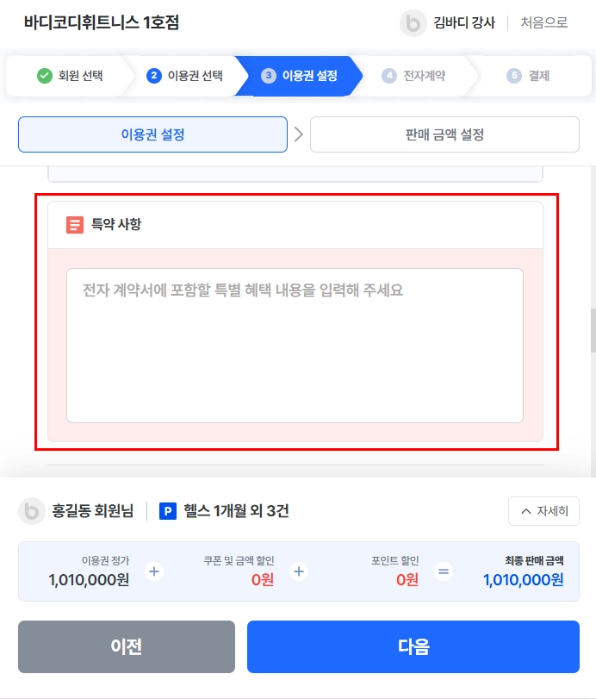Click the blue P badge beside 헬스 1개월
This screenshot has height=699, width=596.
pyautogui.click(x=168, y=511)
